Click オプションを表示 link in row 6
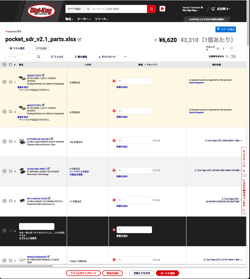Image resolution: width=250 pixels, height=279 pixels. [x=28, y=238]
